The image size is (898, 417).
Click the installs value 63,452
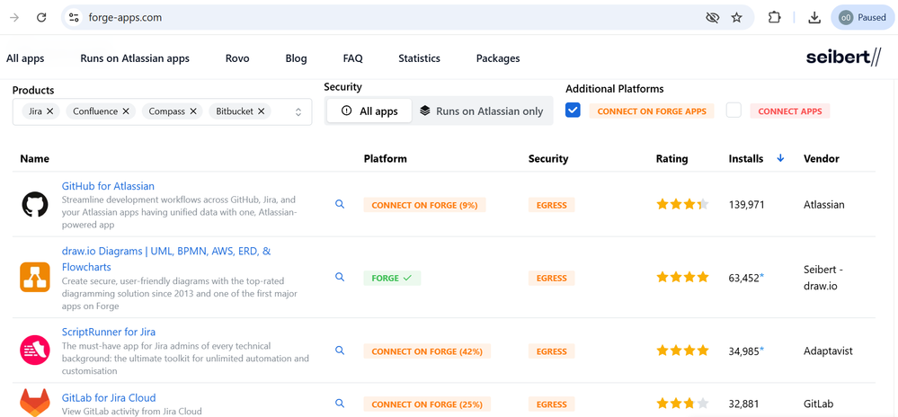point(744,278)
